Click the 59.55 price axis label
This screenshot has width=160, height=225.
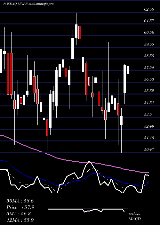pos(149,44)
